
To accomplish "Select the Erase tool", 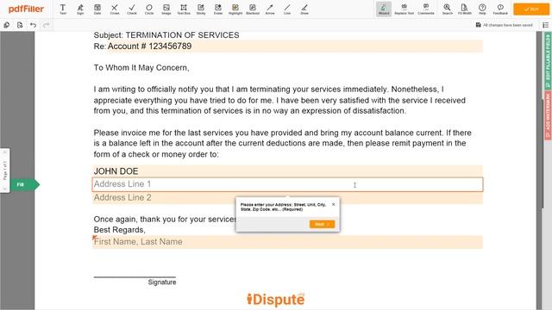I will point(218,9).
